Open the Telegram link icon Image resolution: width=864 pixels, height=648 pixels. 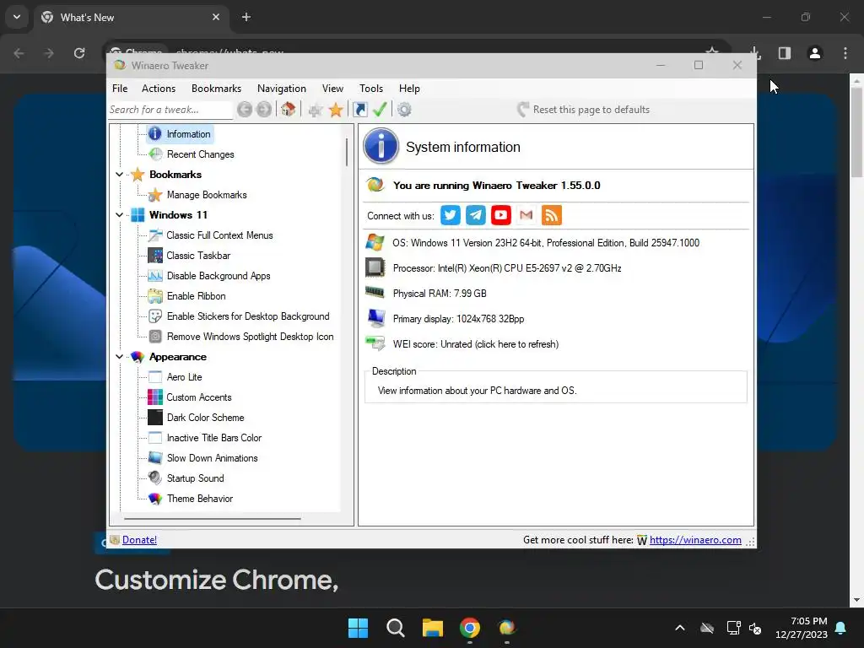tap(476, 215)
